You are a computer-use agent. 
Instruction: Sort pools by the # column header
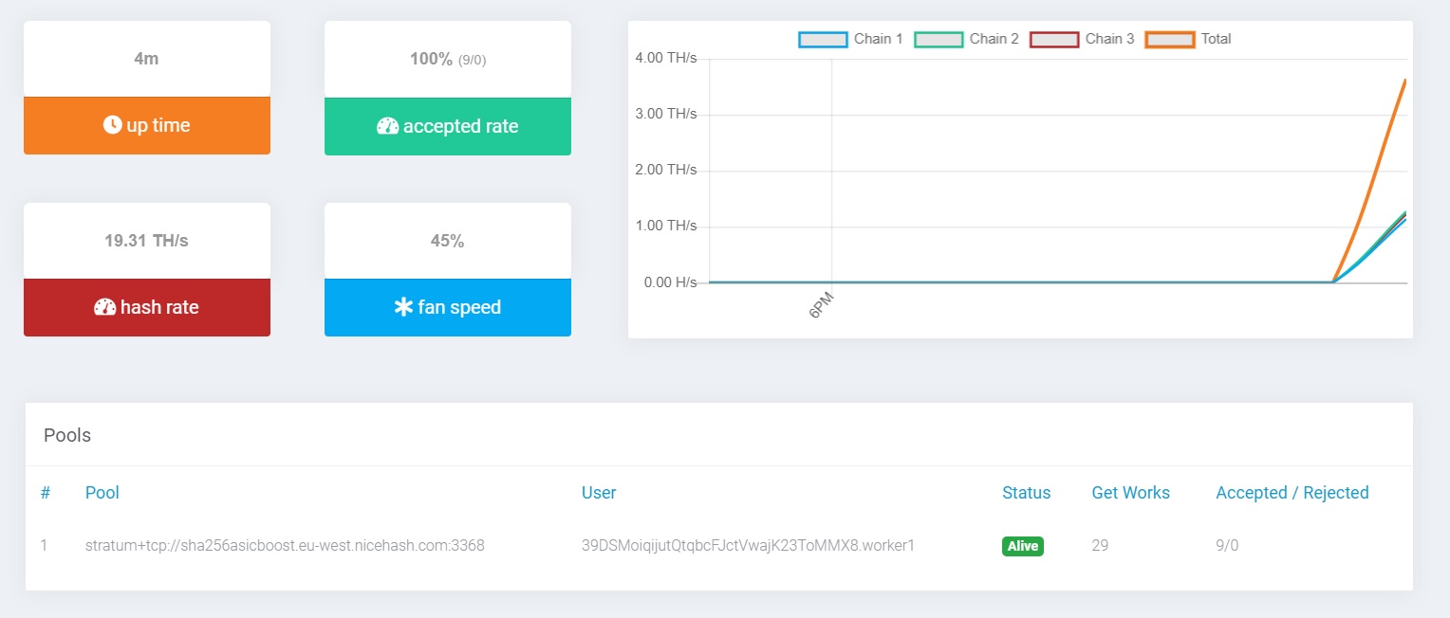[46, 493]
